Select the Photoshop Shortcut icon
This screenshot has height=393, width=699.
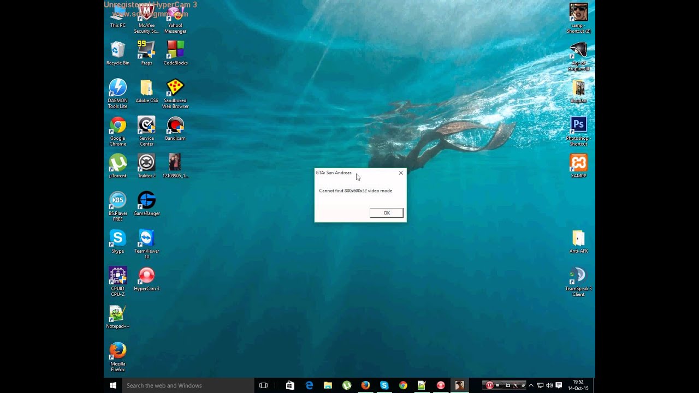pos(578,132)
